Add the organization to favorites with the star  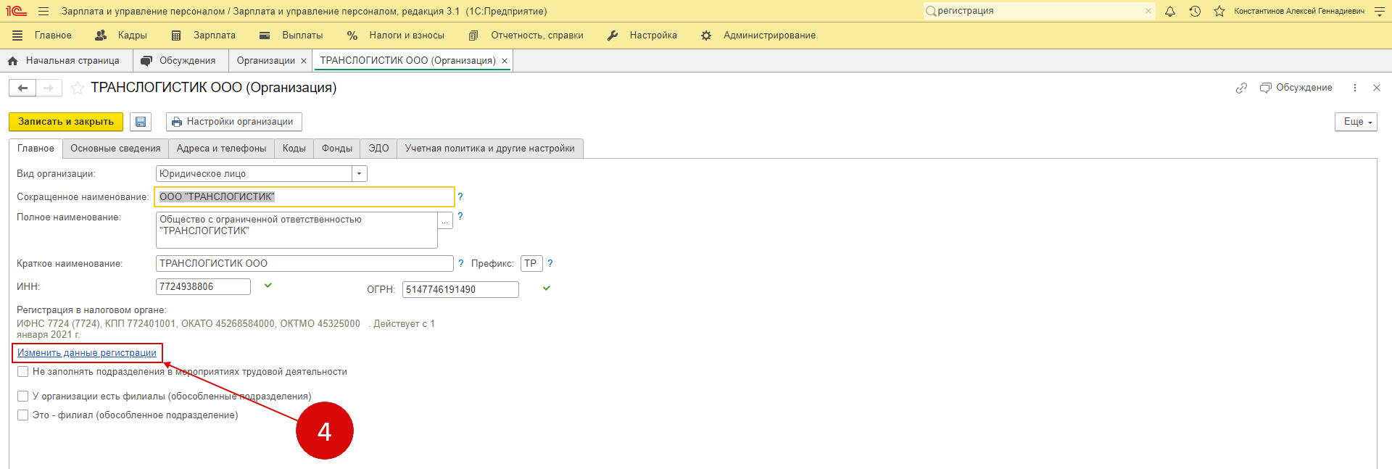(x=78, y=88)
